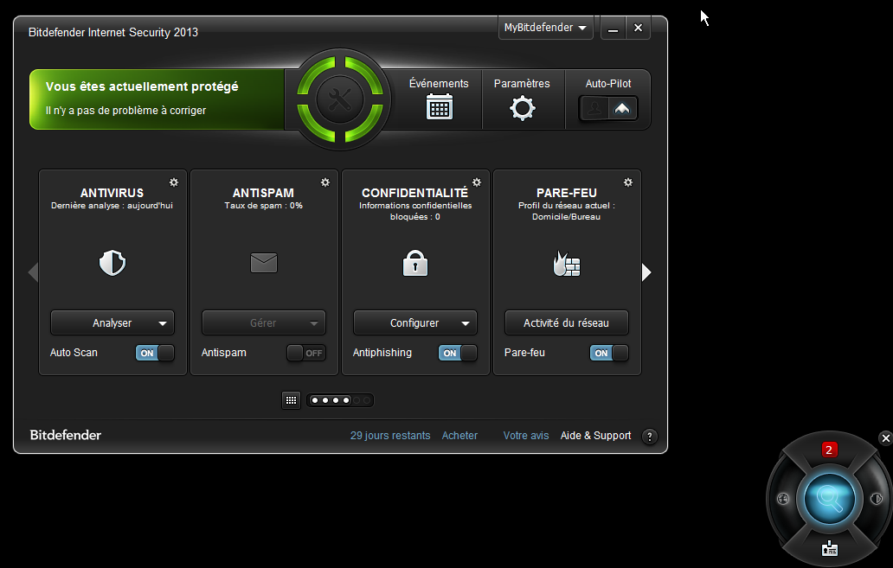Click 'Dernière analyse : aujourd'hui' text
The height and width of the screenshot is (568, 893).
click(x=112, y=206)
